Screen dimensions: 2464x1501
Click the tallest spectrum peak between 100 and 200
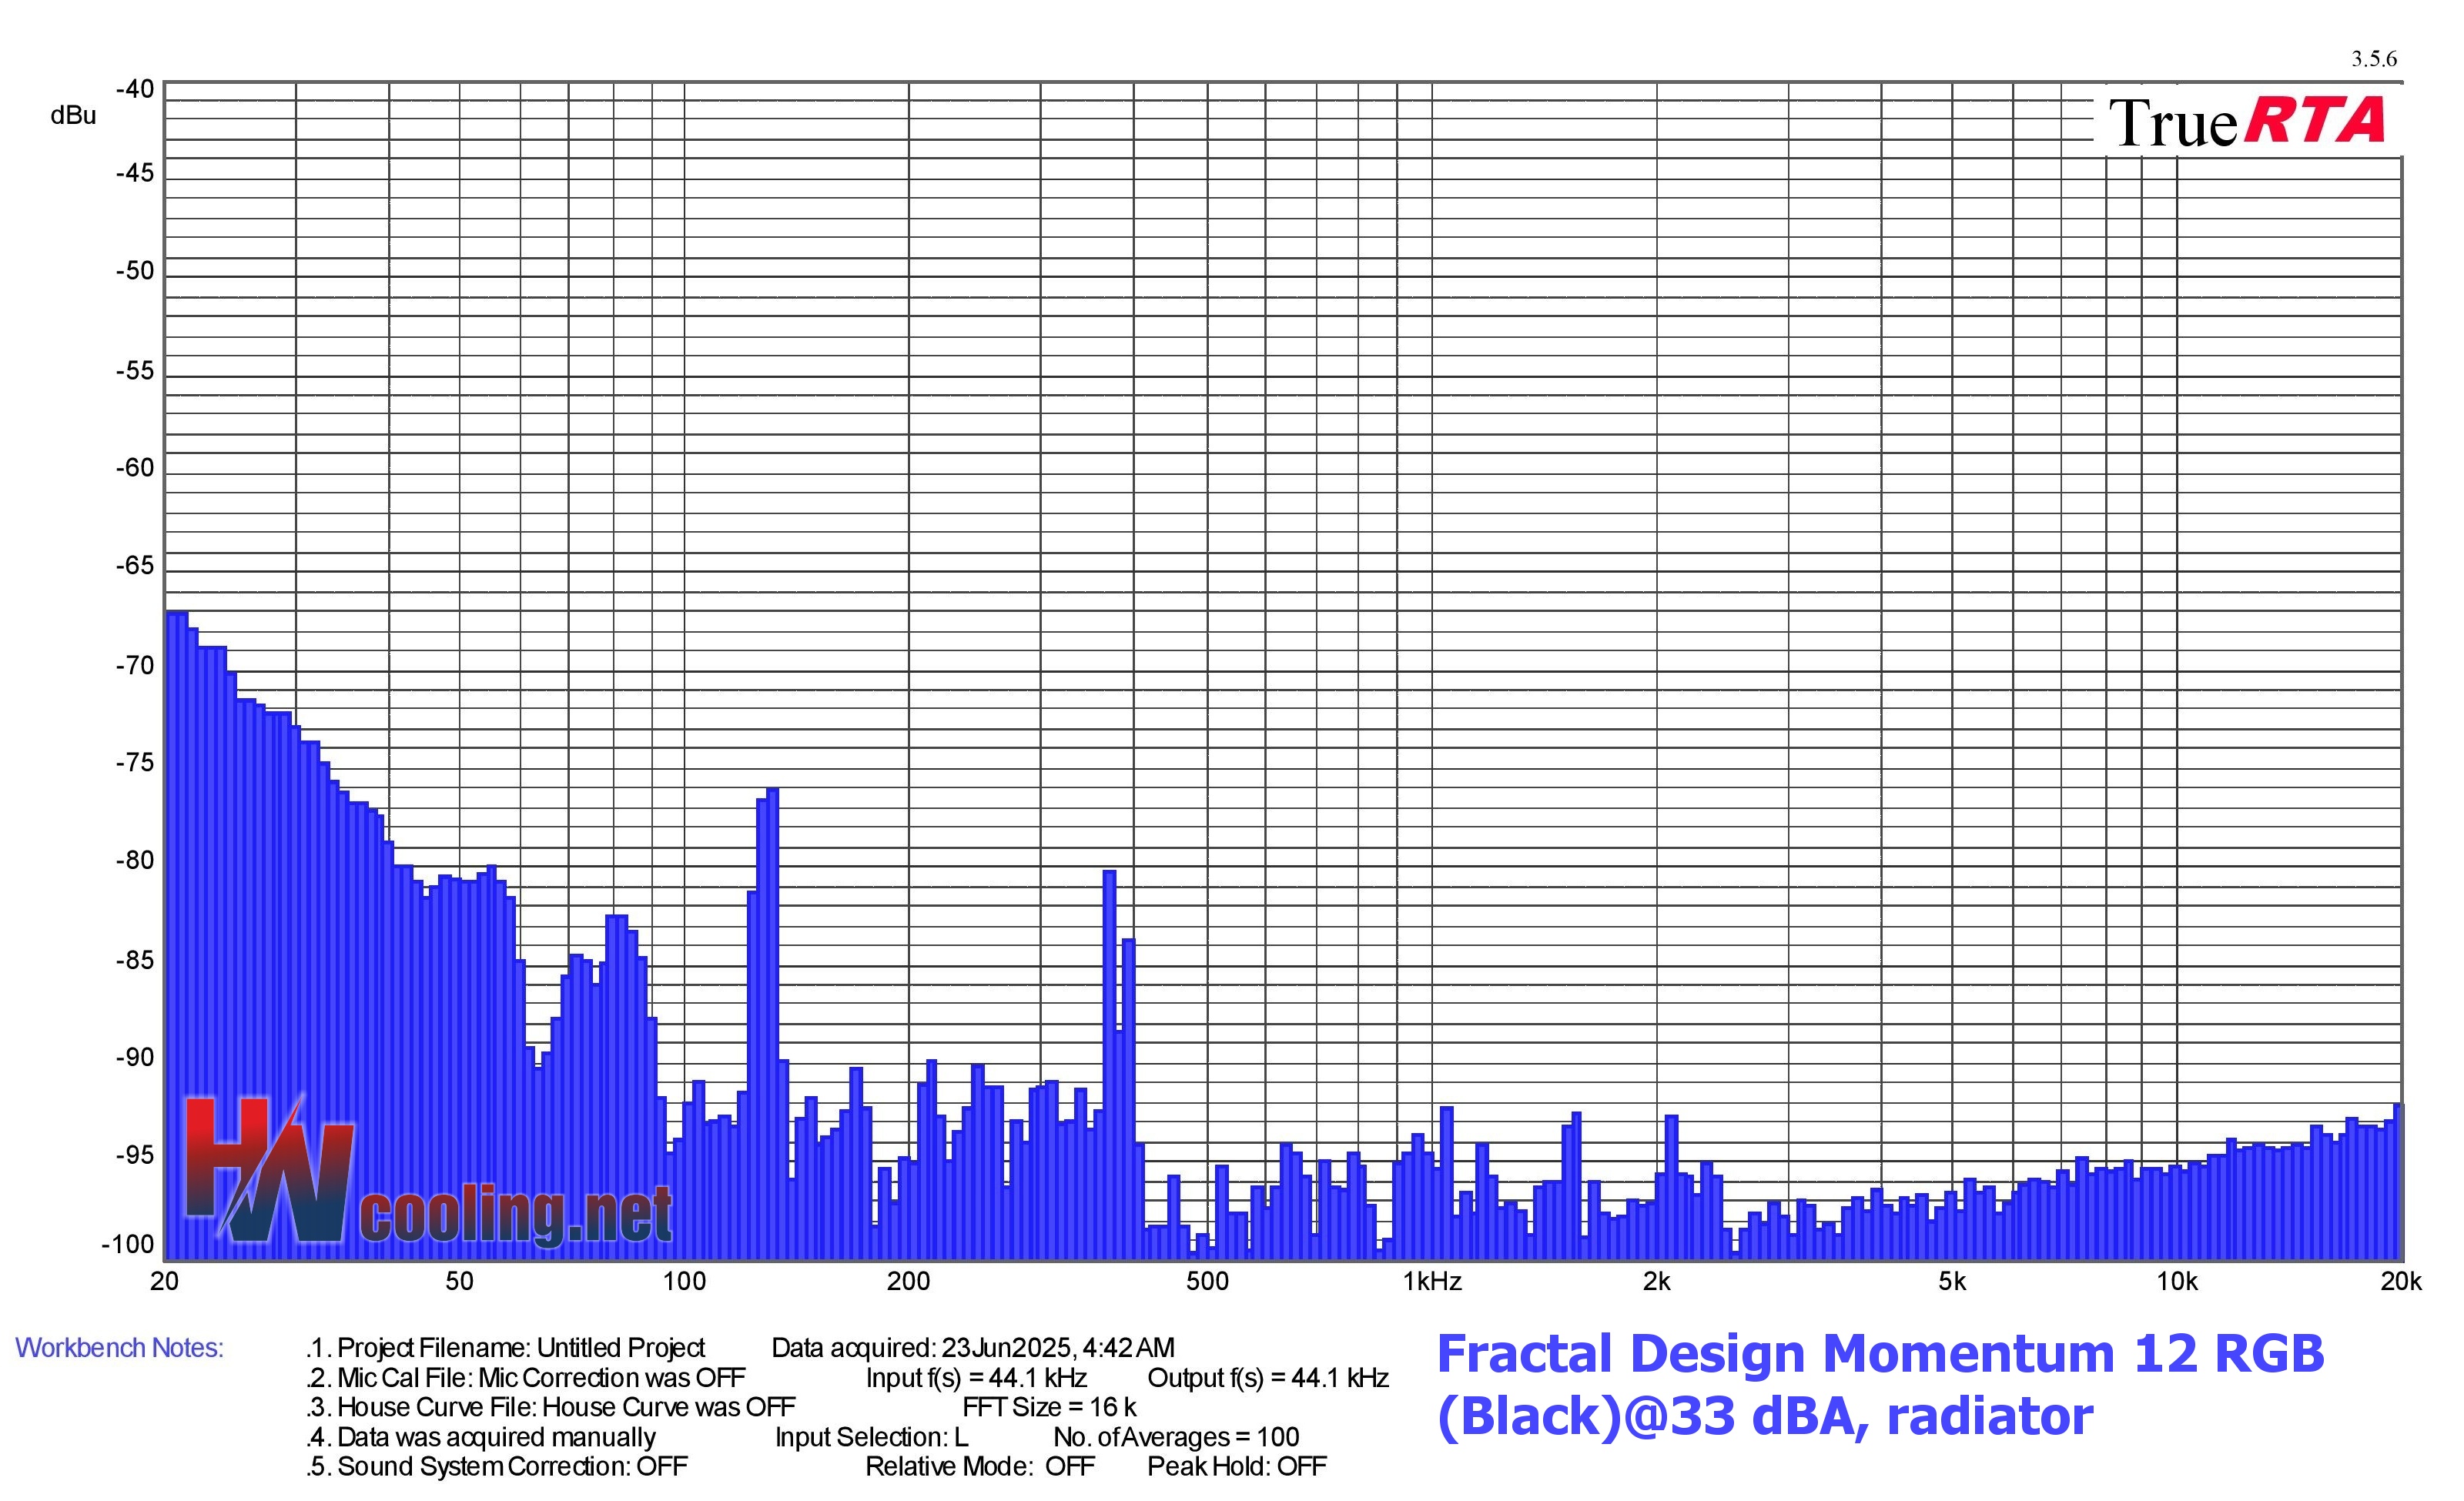772,1023
